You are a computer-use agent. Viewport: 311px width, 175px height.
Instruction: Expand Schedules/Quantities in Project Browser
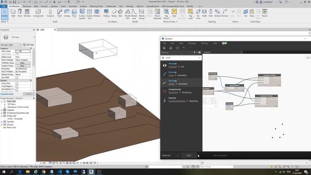[1, 113]
